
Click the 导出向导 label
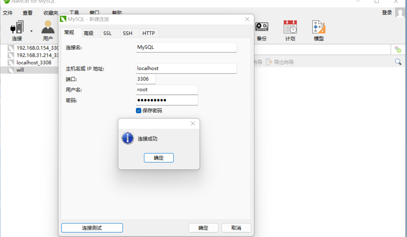click(x=284, y=62)
